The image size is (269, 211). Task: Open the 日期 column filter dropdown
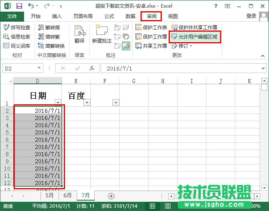coord(58,103)
